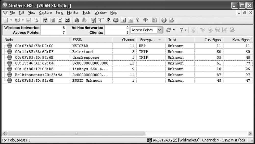The width and height of the screenshot is (255, 144).
Task: Click the house with up arrow icon
Action: pos(77,20)
